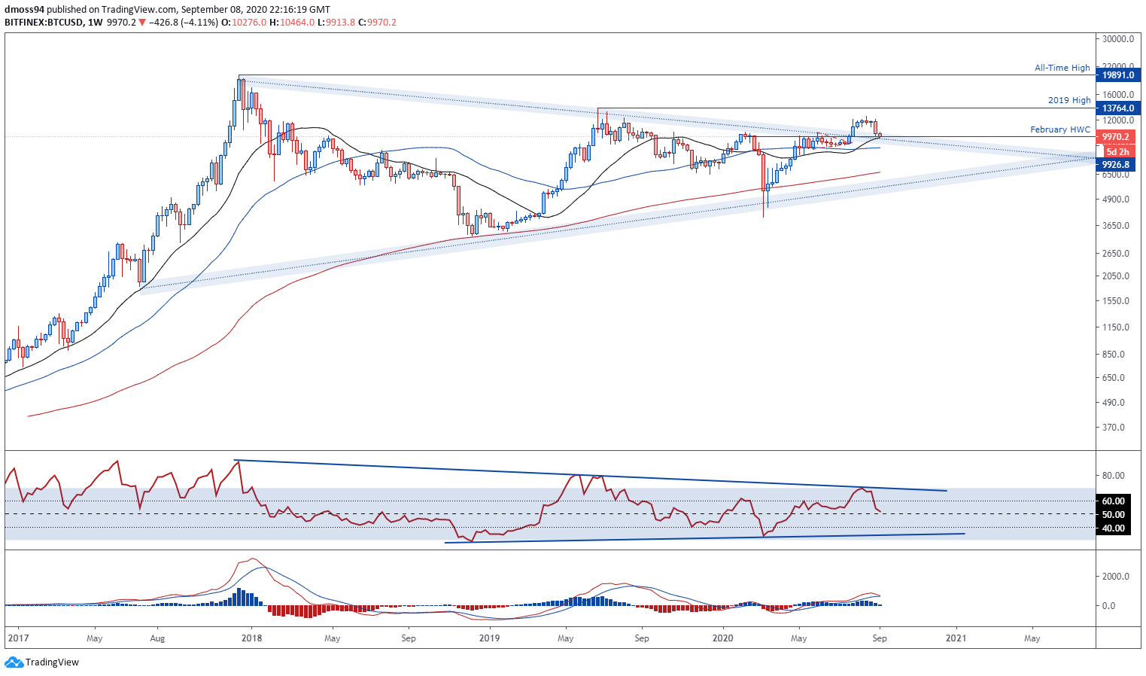Click the price tag 9926.8
Viewport: 1146px width, 676px height.
tap(1117, 164)
